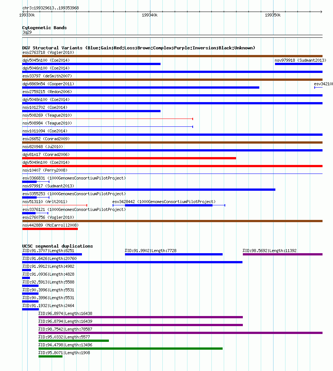Open dgv5049n100 (Coe2014) entry
333x371 pixels.
(46, 162)
